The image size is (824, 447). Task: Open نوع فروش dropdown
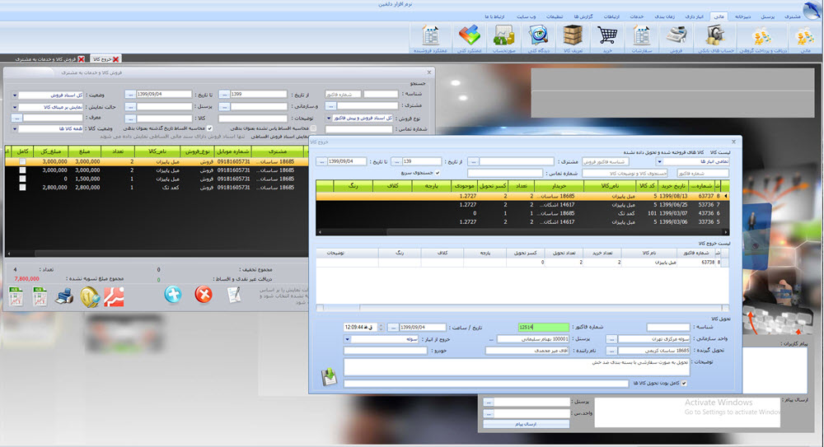pyautogui.click(x=329, y=119)
